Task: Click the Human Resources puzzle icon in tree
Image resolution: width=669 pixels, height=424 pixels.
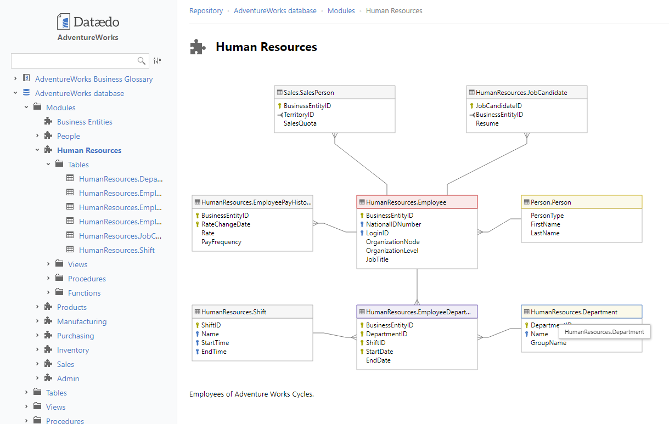Action: [x=48, y=150]
